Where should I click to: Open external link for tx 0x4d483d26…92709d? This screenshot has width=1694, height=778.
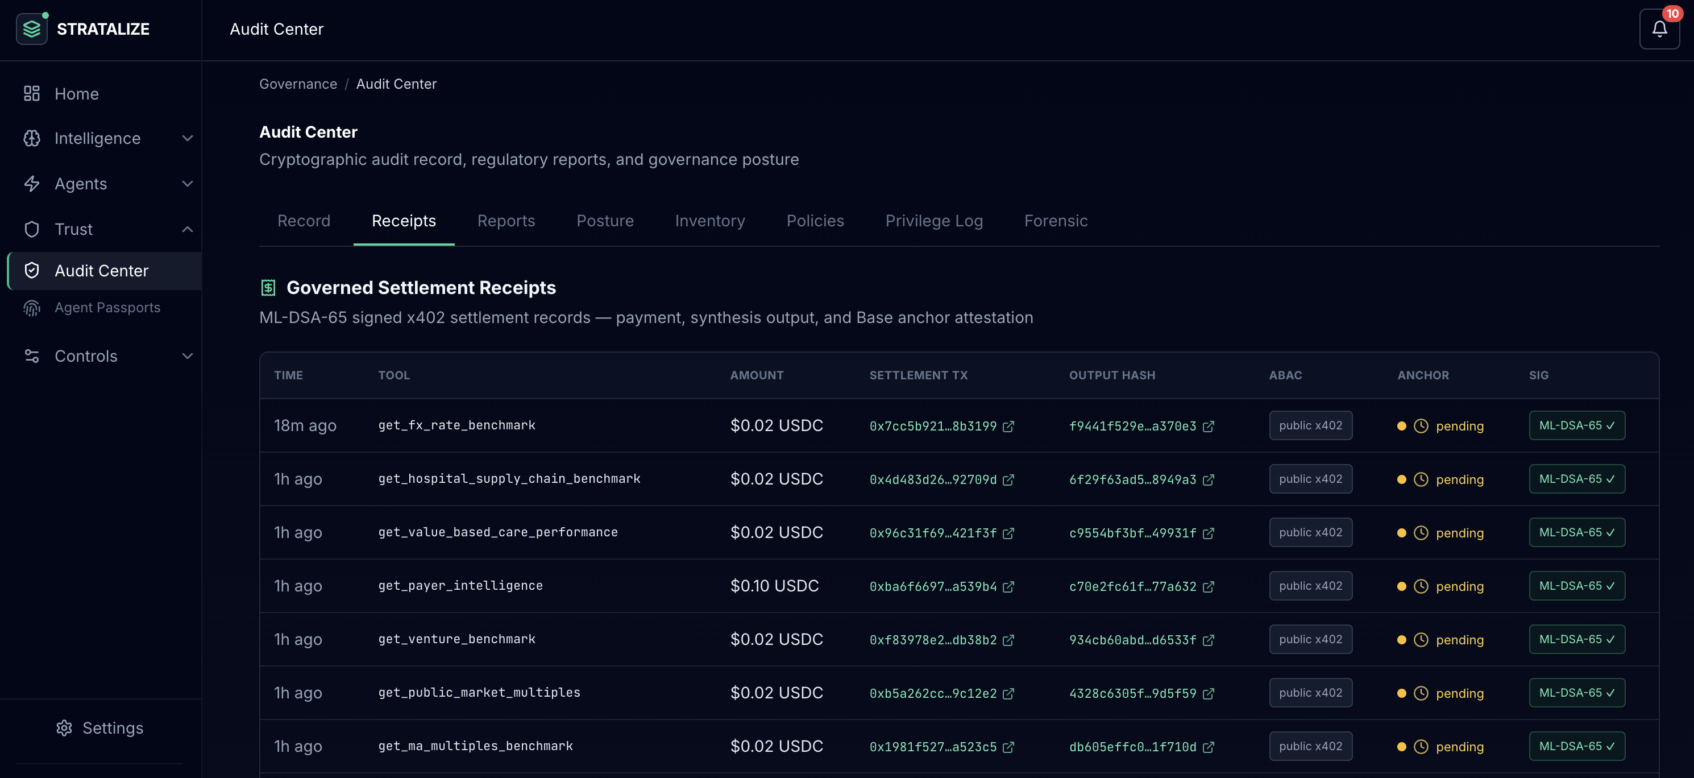point(1008,479)
